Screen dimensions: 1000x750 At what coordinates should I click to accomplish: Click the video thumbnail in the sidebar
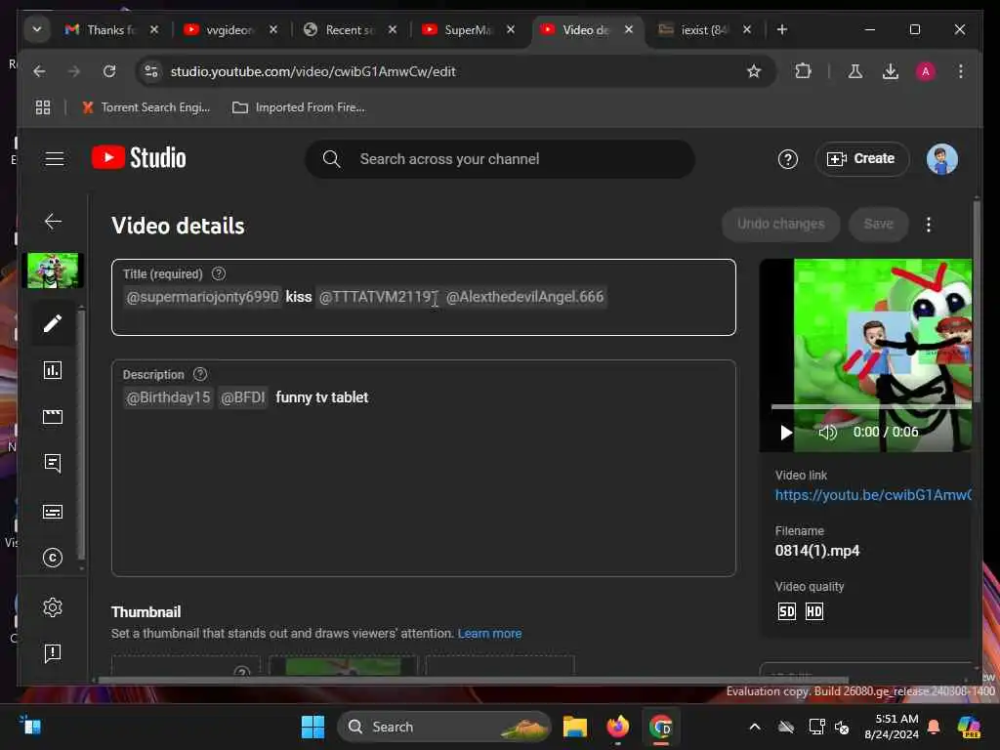pyautogui.click(x=53, y=271)
